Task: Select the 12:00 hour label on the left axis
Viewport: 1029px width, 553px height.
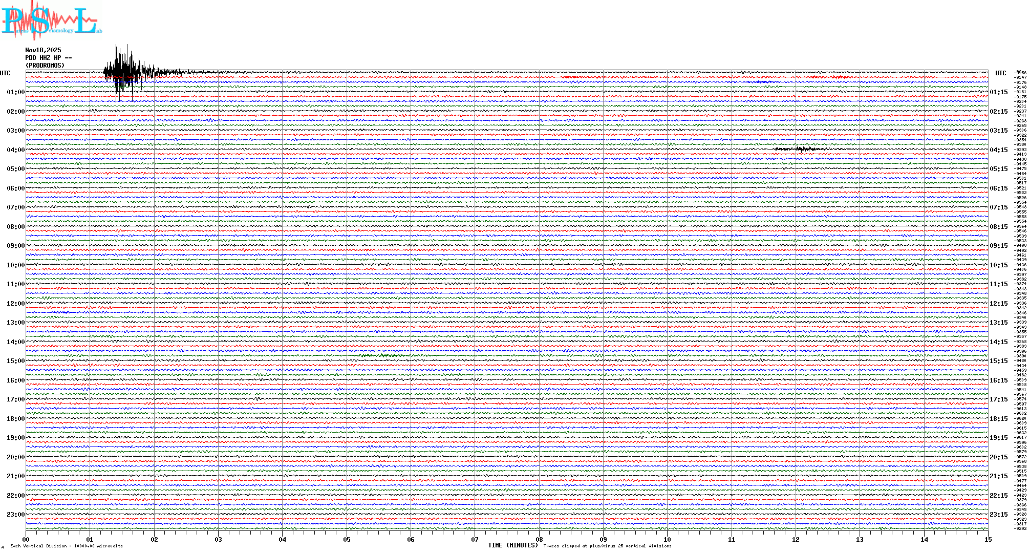Action: pyautogui.click(x=15, y=304)
